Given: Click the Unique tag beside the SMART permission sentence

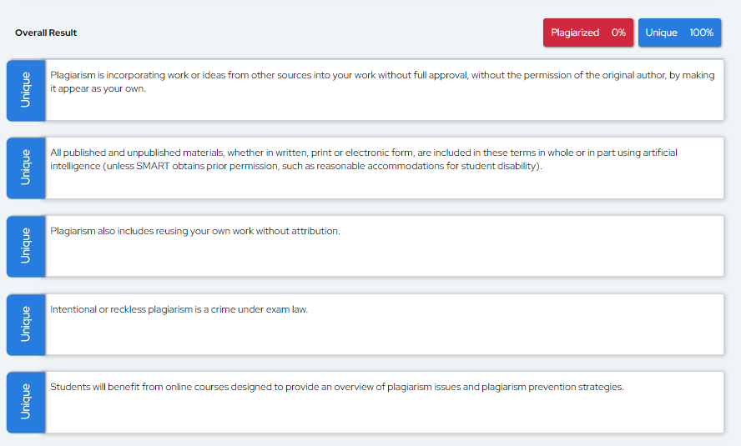Looking at the screenshot, I should (26, 168).
